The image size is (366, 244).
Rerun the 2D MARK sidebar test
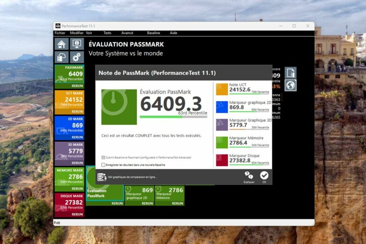click(x=77, y=137)
